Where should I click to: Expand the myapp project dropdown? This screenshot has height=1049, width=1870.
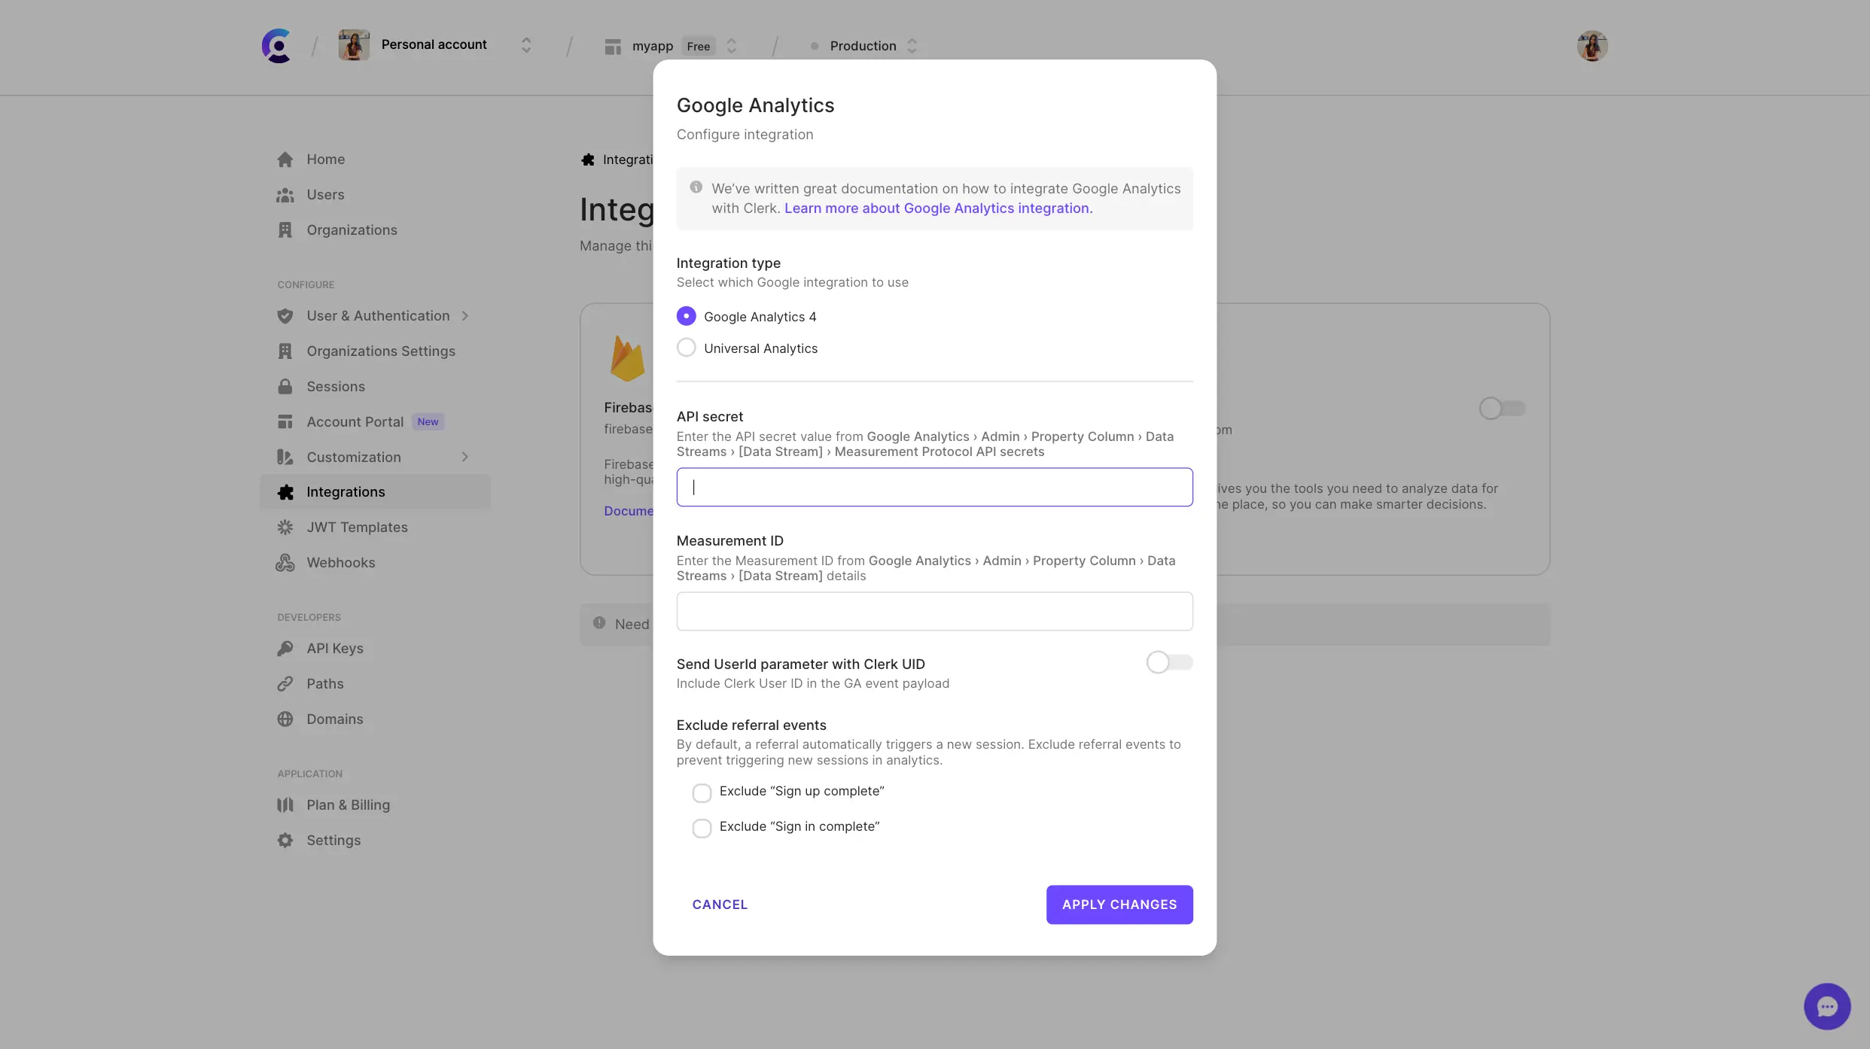(x=732, y=46)
